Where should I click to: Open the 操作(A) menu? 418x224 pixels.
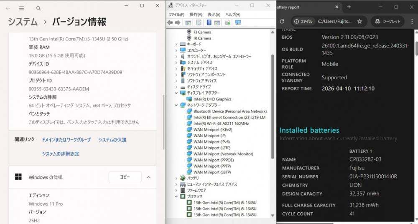[x=196, y=14]
